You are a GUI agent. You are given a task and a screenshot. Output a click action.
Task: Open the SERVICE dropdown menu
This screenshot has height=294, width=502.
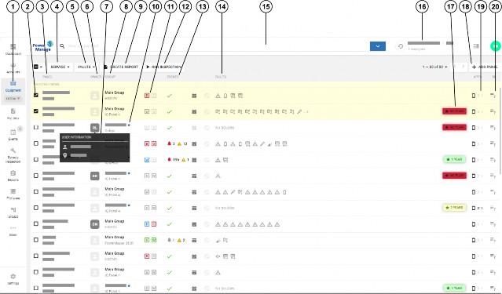[60, 67]
